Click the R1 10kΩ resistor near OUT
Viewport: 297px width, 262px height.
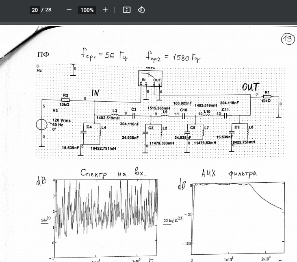pos(267,96)
